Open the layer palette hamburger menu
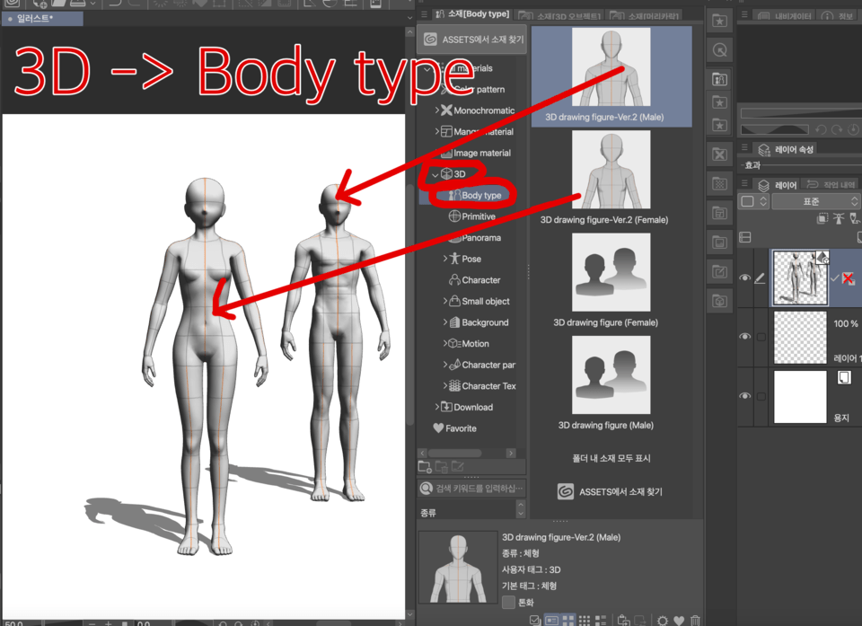The width and height of the screenshot is (862, 626). [x=744, y=184]
